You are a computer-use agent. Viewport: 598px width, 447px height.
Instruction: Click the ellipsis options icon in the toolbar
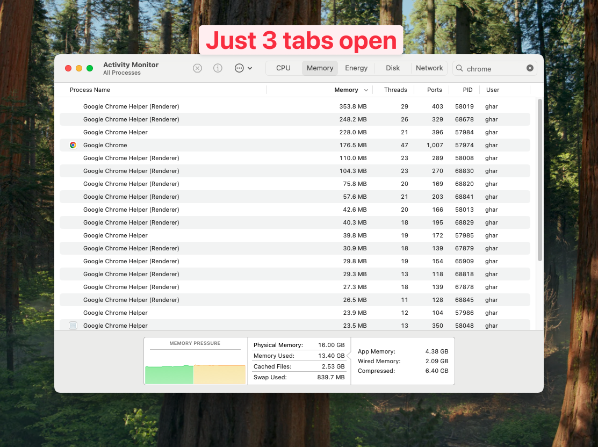click(240, 68)
